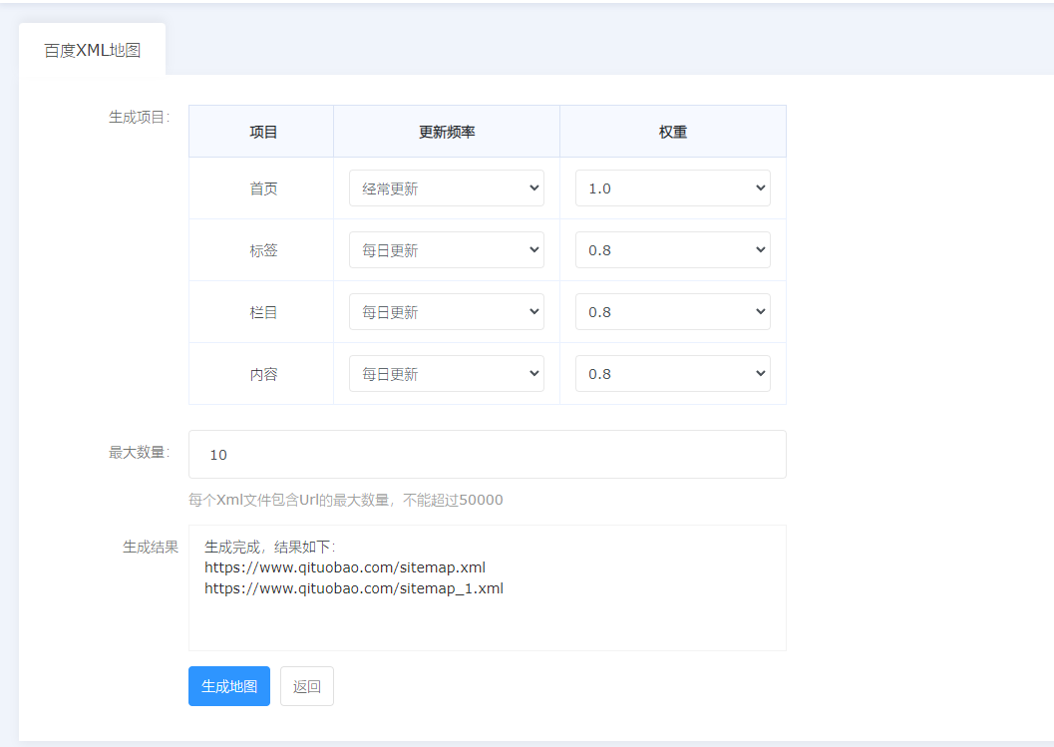Click the Xml max URL hint text

click(345, 500)
